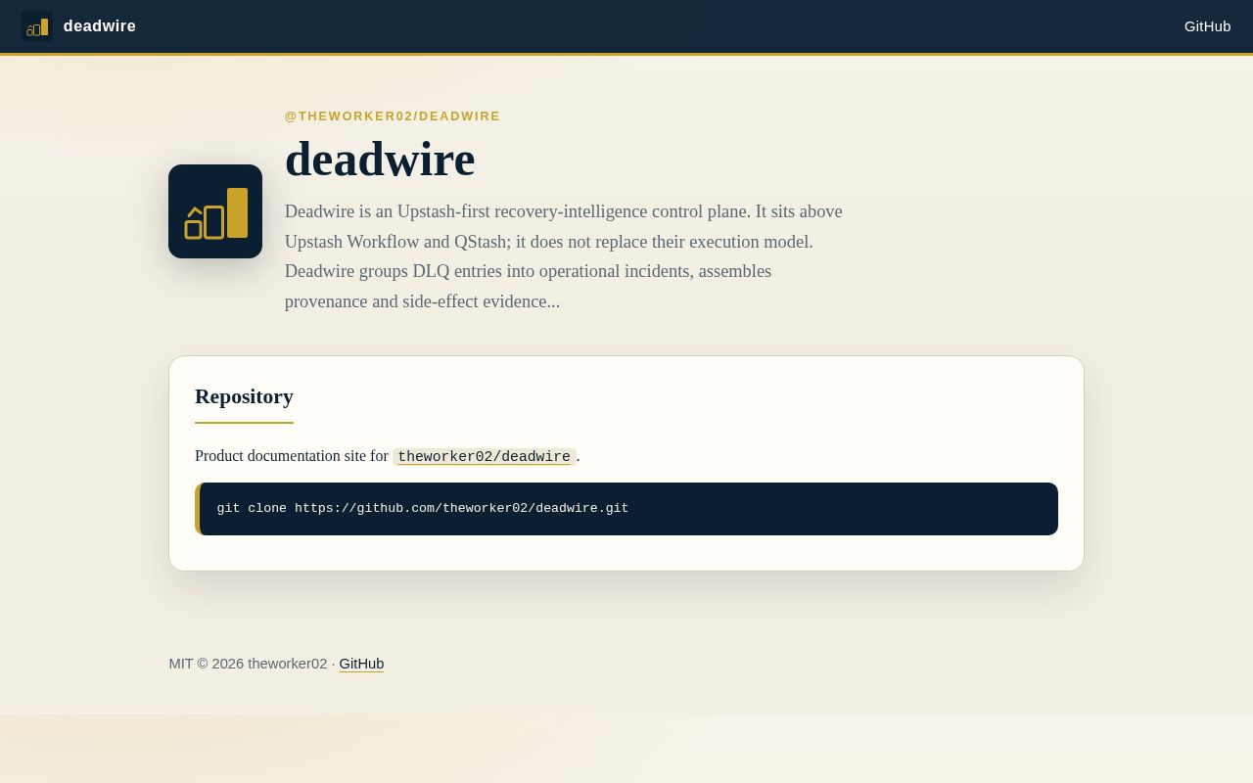Click the deadwire brand name in navbar
This screenshot has height=783, width=1253.
[100, 26]
